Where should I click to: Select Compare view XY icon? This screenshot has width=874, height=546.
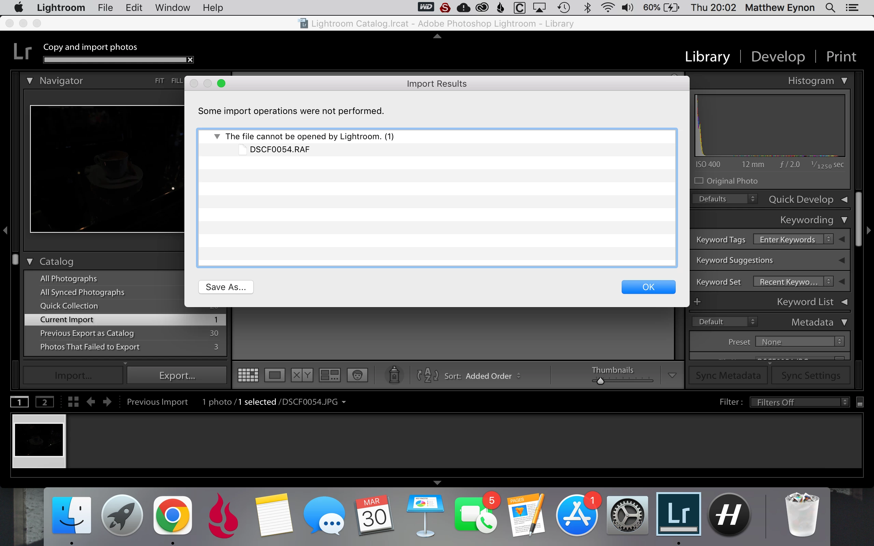tap(302, 375)
